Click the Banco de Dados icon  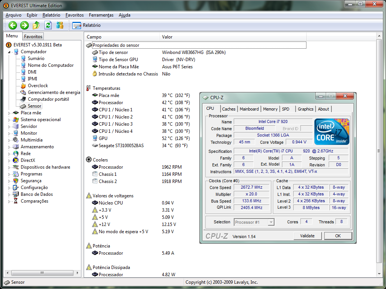tap(16, 194)
